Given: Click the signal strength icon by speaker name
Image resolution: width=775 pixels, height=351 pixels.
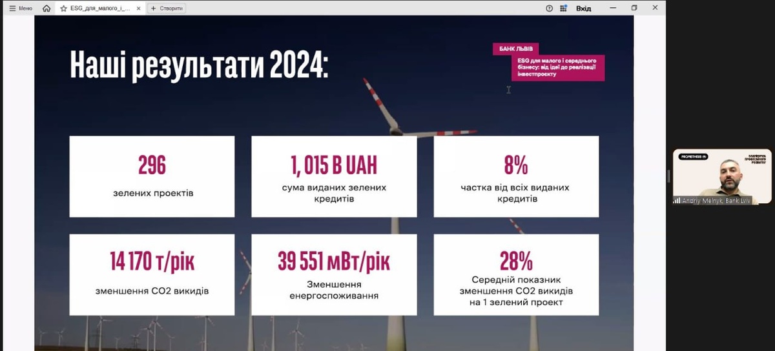Looking at the screenshot, I should click(677, 201).
